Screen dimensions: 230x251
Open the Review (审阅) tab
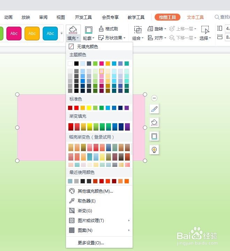(x=43, y=17)
